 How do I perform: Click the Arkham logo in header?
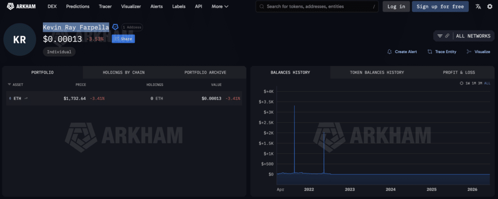(x=21, y=6)
